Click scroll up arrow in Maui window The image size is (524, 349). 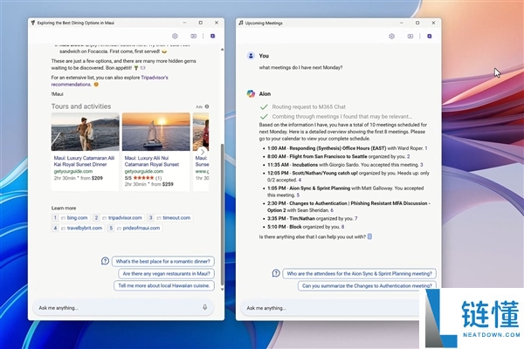click(222, 50)
